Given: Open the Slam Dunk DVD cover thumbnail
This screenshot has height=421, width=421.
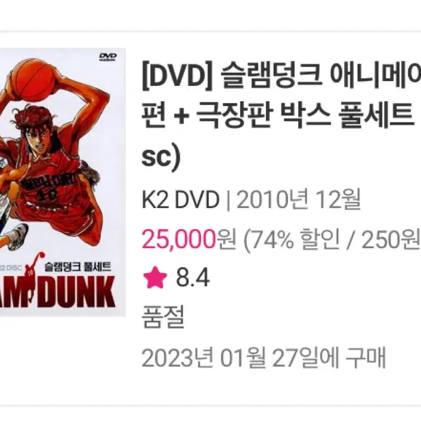Looking at the screenshot, I should (63, 182).
